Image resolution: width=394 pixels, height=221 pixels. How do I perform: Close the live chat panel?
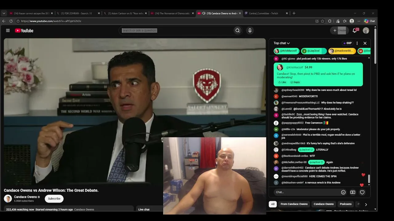coord(365,43)
